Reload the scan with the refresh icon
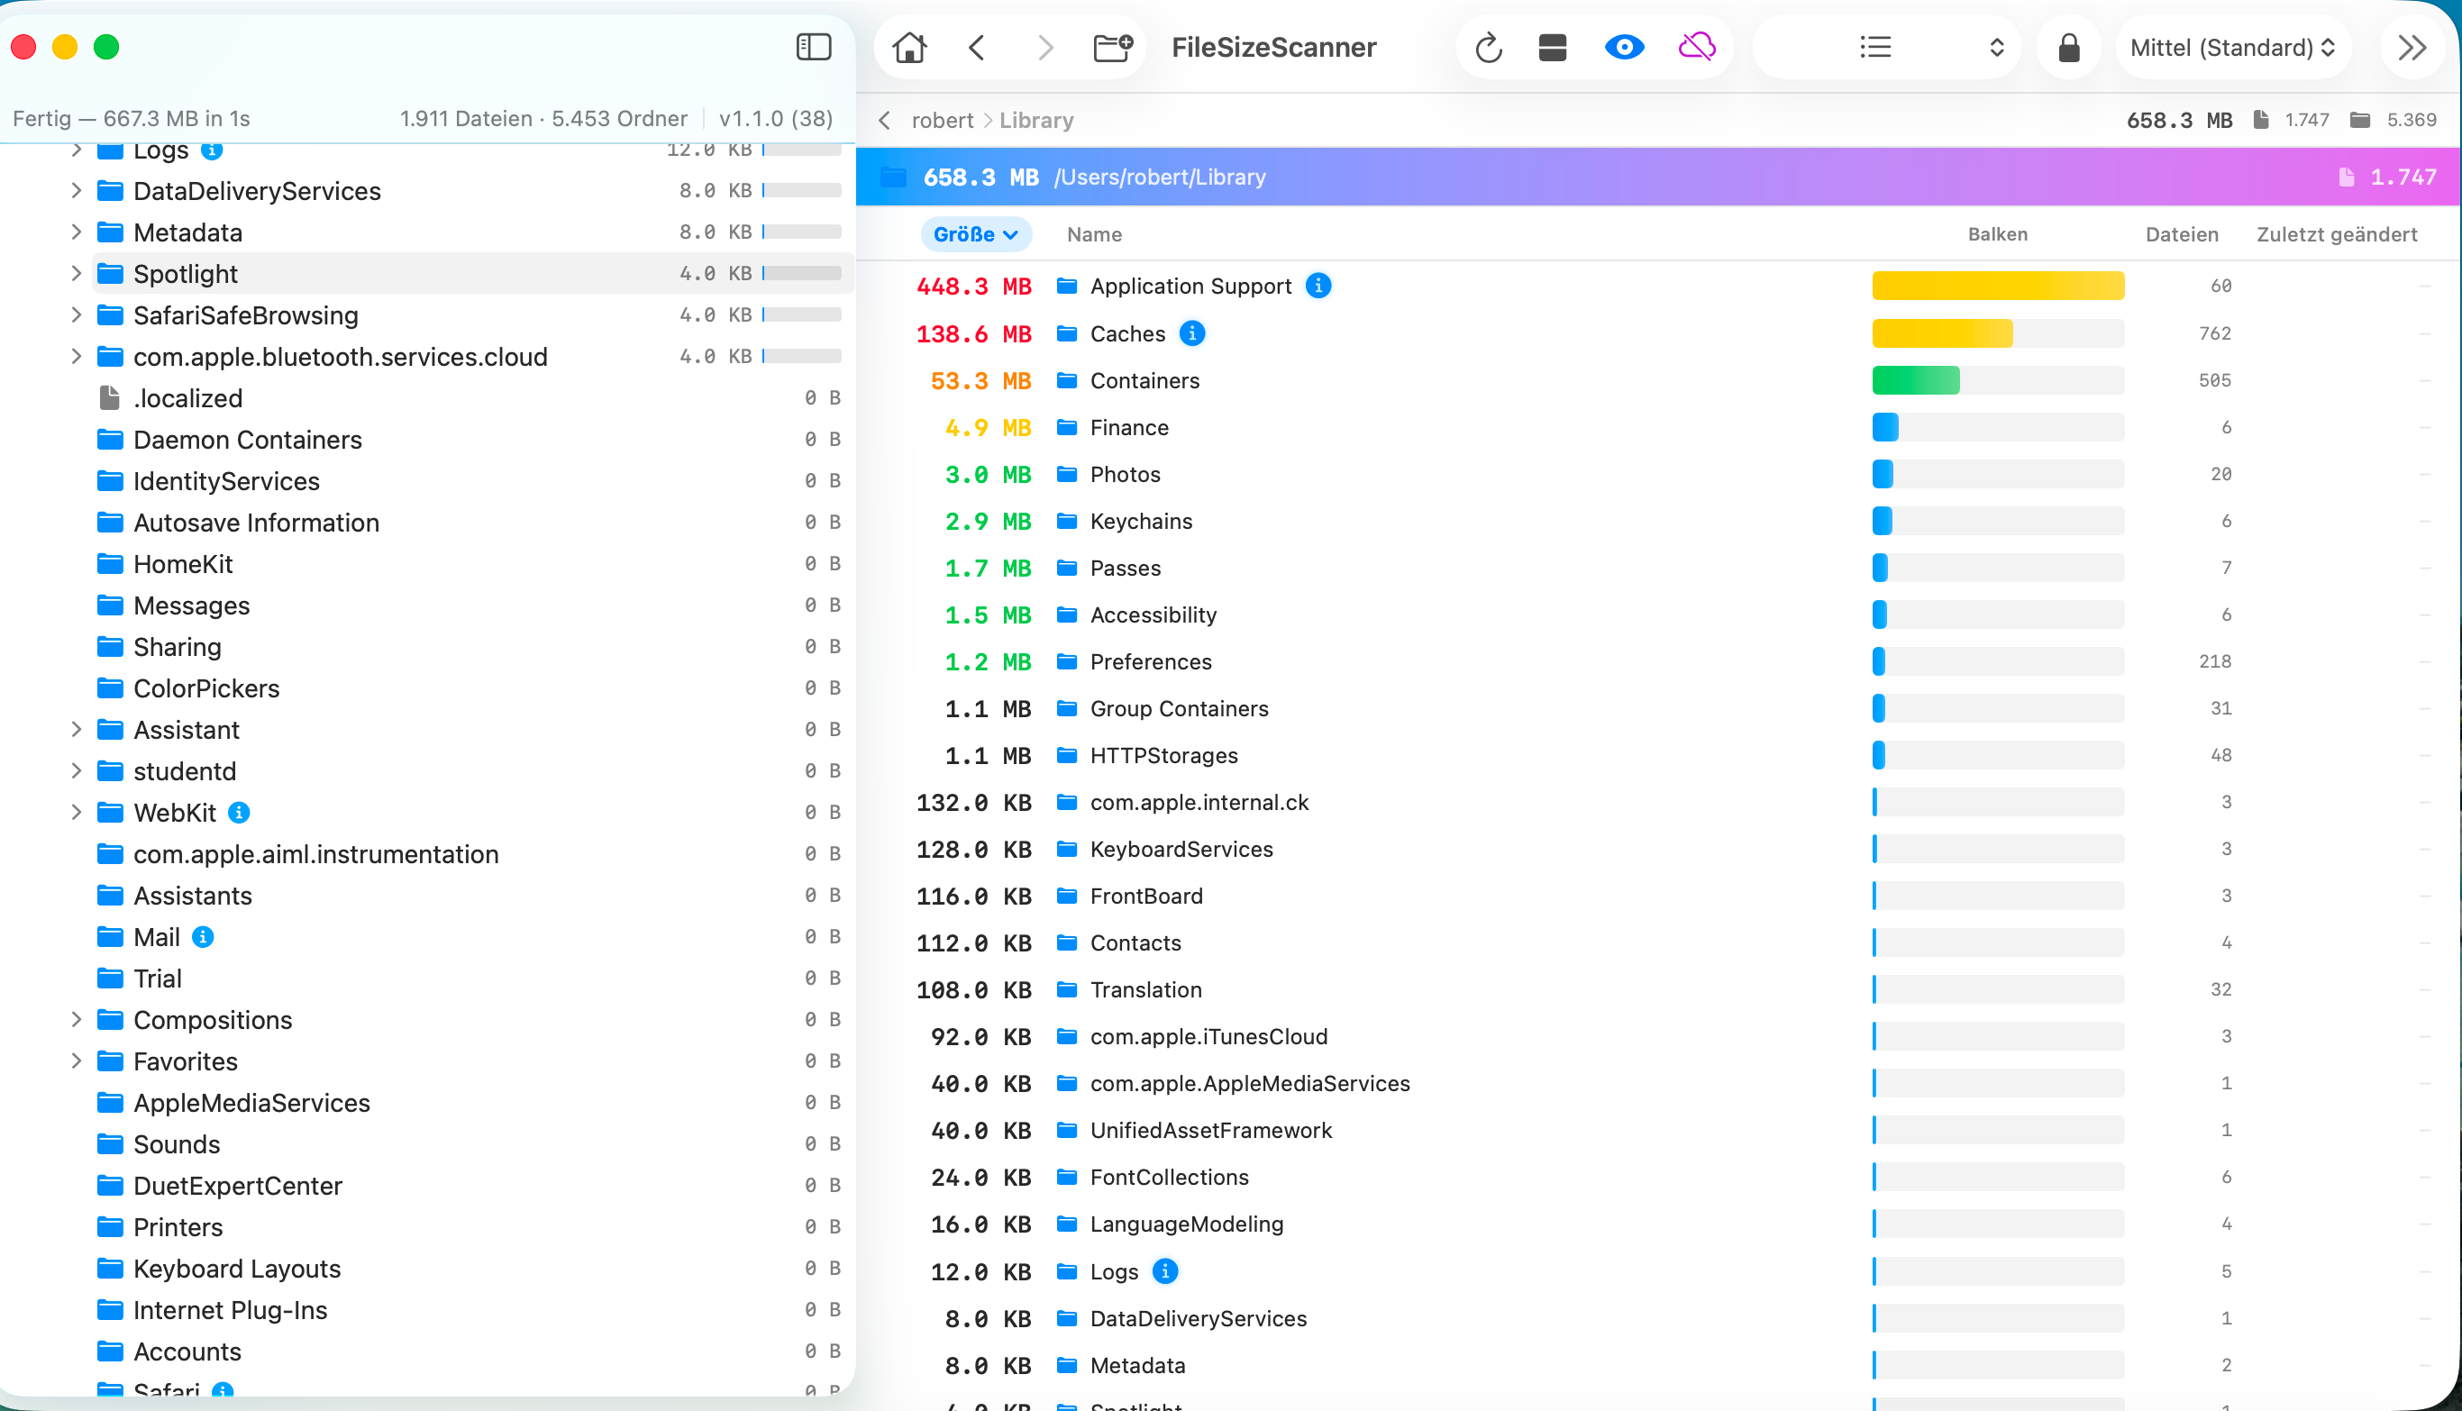This screenshot has height=1411, width=2462. point(1488,48)
